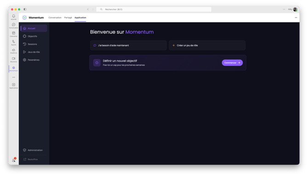The width and height of the screenshot is (308, 176).
Task: Open title bar settings ellipsis near profile
Action: click(x=284, y=9)
